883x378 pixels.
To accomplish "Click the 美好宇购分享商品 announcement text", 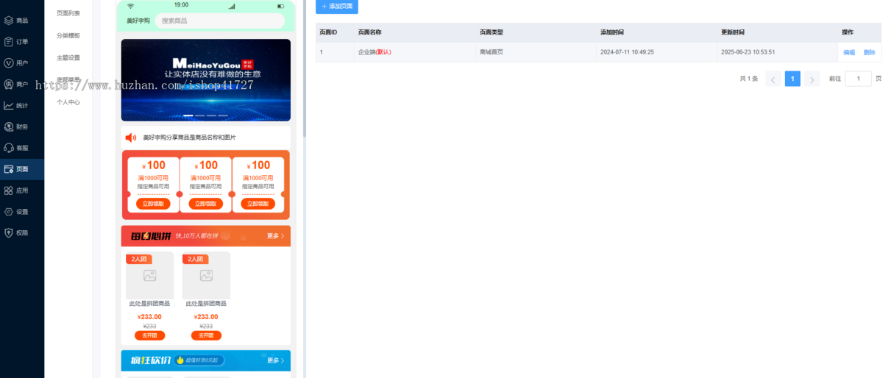I will [x=189, y=138].
